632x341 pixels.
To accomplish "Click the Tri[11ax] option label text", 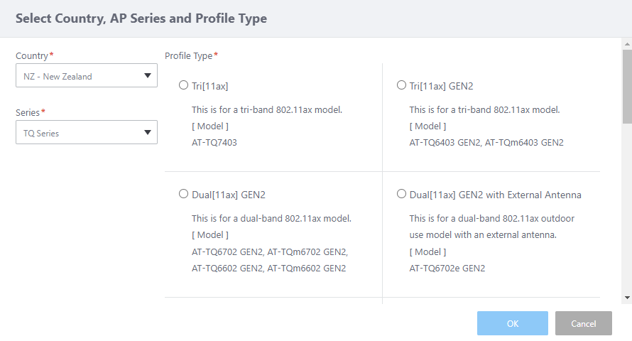I will point(210,86).
